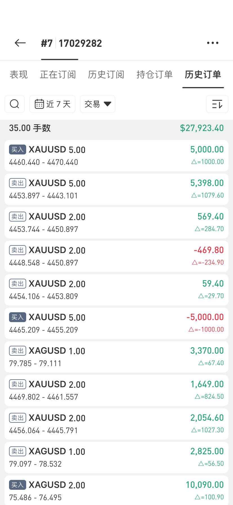Open the 近 7 天 date range filter
Screen dimensions: 233x505
52,104
